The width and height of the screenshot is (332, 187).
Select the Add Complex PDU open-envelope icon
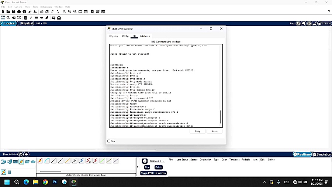pyautogui.click(x=59, y=18)
